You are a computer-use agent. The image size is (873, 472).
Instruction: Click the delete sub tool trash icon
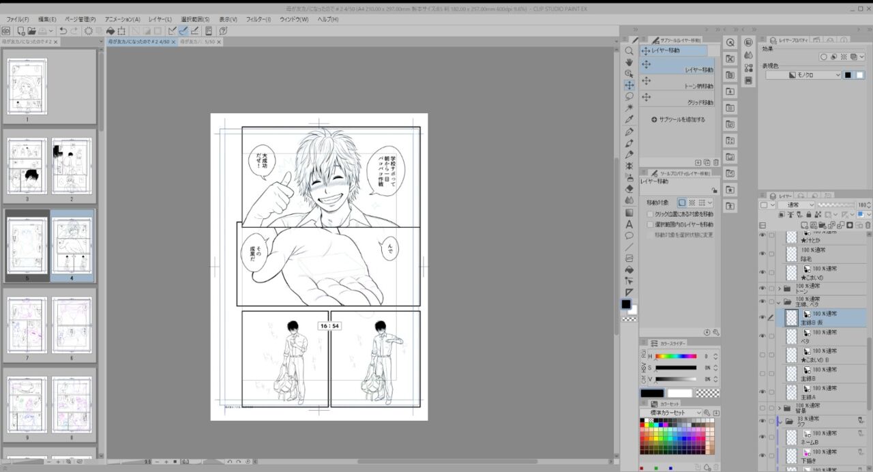click(716, 162)
